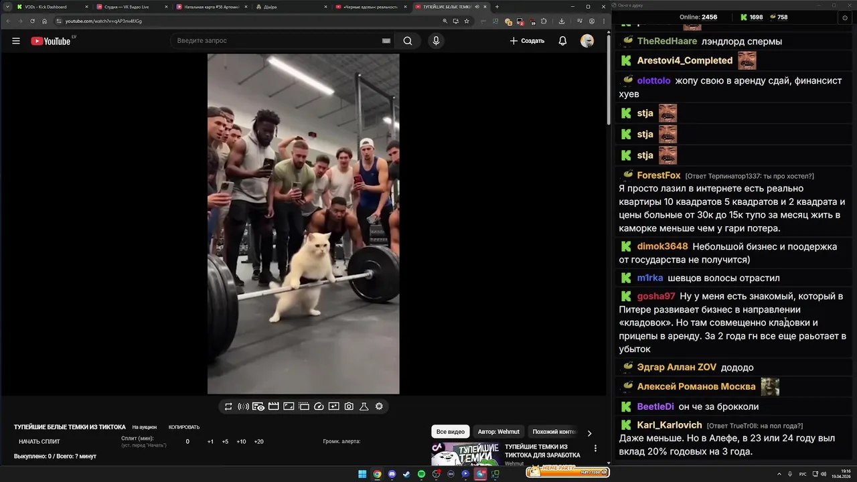The height and width of the screenshot is (482, 857).
Task: Add +10 minutes to split
Action: [241, 442]
